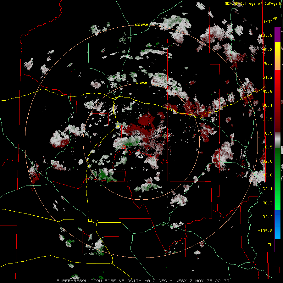Click the small yellow square highway marker
The width and height of the screenshot is (283, 283).
pos(90,220)
